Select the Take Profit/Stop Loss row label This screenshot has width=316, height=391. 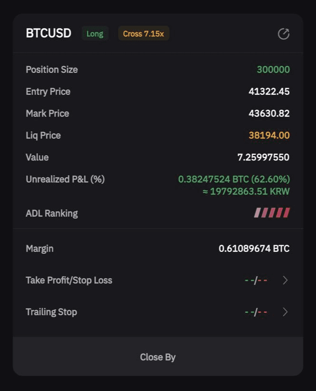(69, 281)
